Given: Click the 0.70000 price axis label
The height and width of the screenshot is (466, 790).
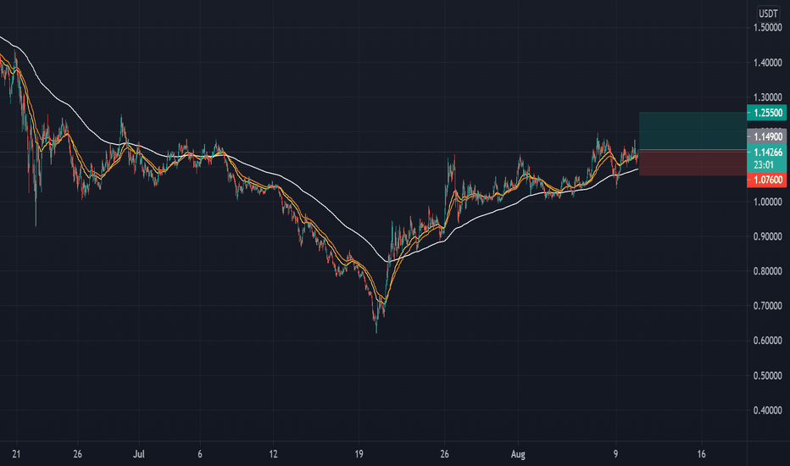Looking at the screenshot, I should 768,306.
